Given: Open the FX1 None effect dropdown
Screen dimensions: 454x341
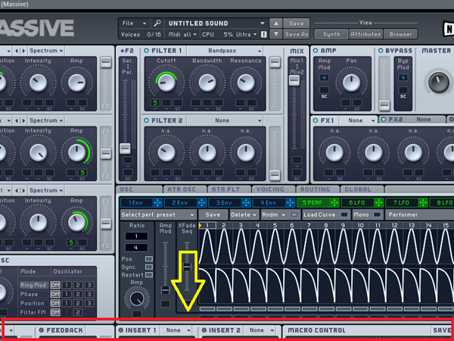Looking at the screenshot, I should coord(358,120).
